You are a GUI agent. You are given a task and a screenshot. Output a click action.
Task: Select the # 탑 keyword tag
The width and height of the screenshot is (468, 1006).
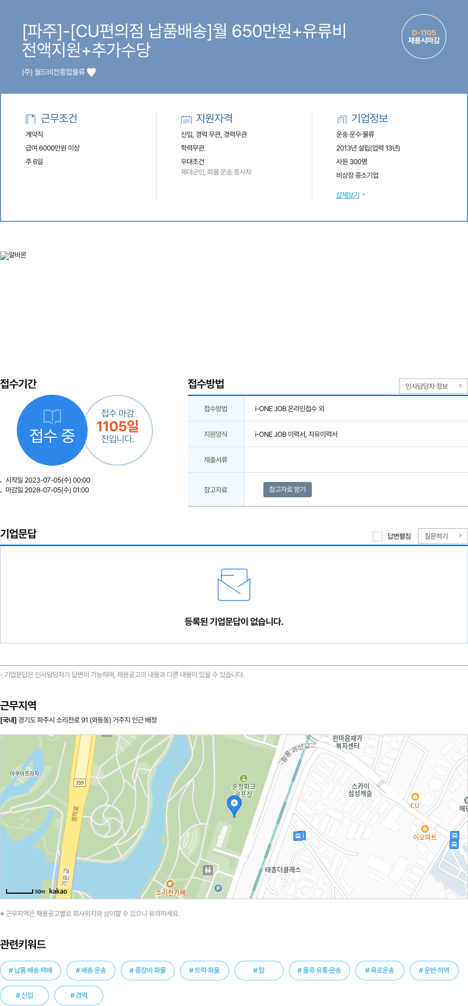259,971
